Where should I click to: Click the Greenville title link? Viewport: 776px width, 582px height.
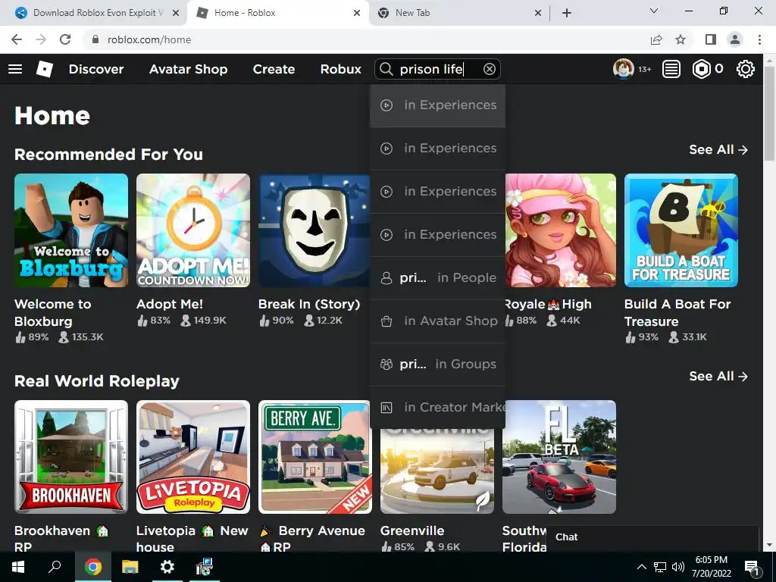(x=412, y=530)
